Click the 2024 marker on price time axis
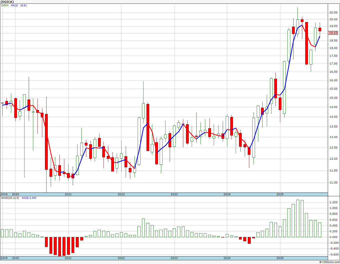This screenshot has width=340, height=264. click(227, 194)
